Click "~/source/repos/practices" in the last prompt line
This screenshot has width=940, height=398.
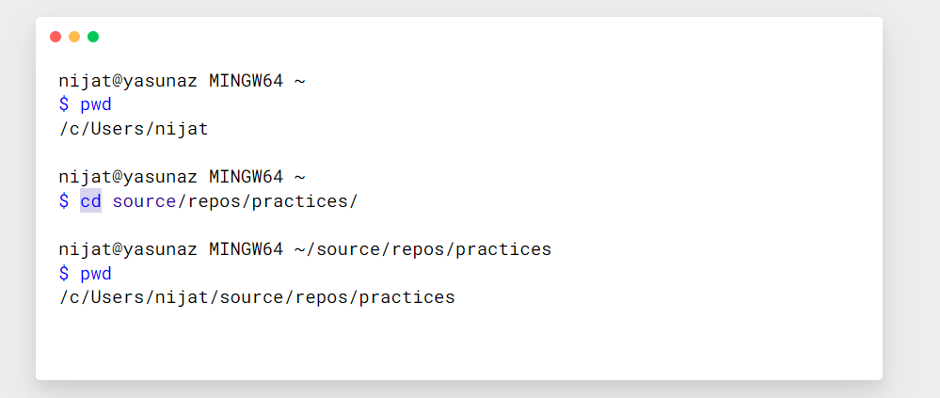click(422, 249)
